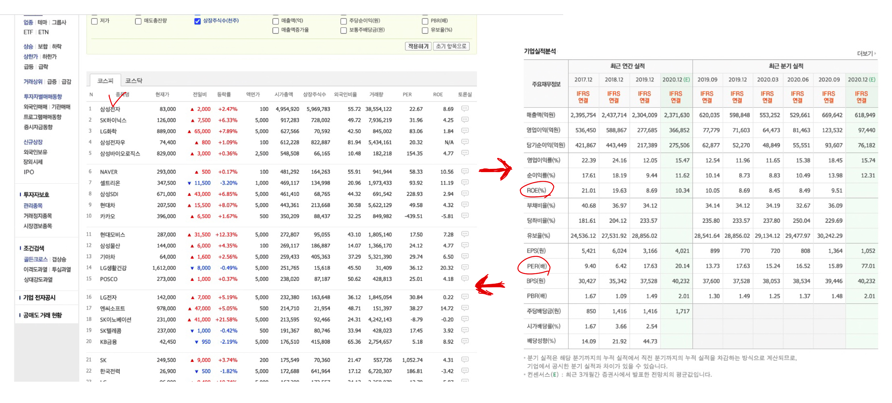This screenshot has width=892, height=403.
Task: Open the 토론실 icon for POSCO row
Action: (x=465, y=278)
